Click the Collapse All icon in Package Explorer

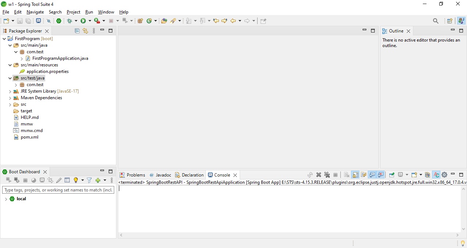(x=77, y=31)
